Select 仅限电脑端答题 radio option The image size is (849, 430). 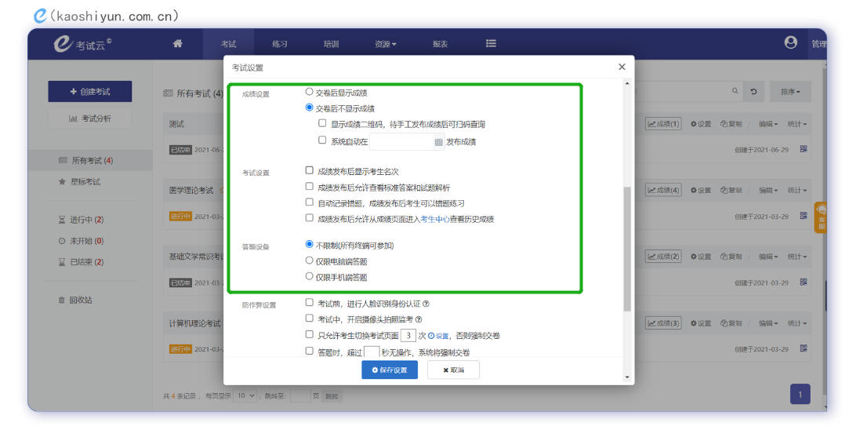309,261
